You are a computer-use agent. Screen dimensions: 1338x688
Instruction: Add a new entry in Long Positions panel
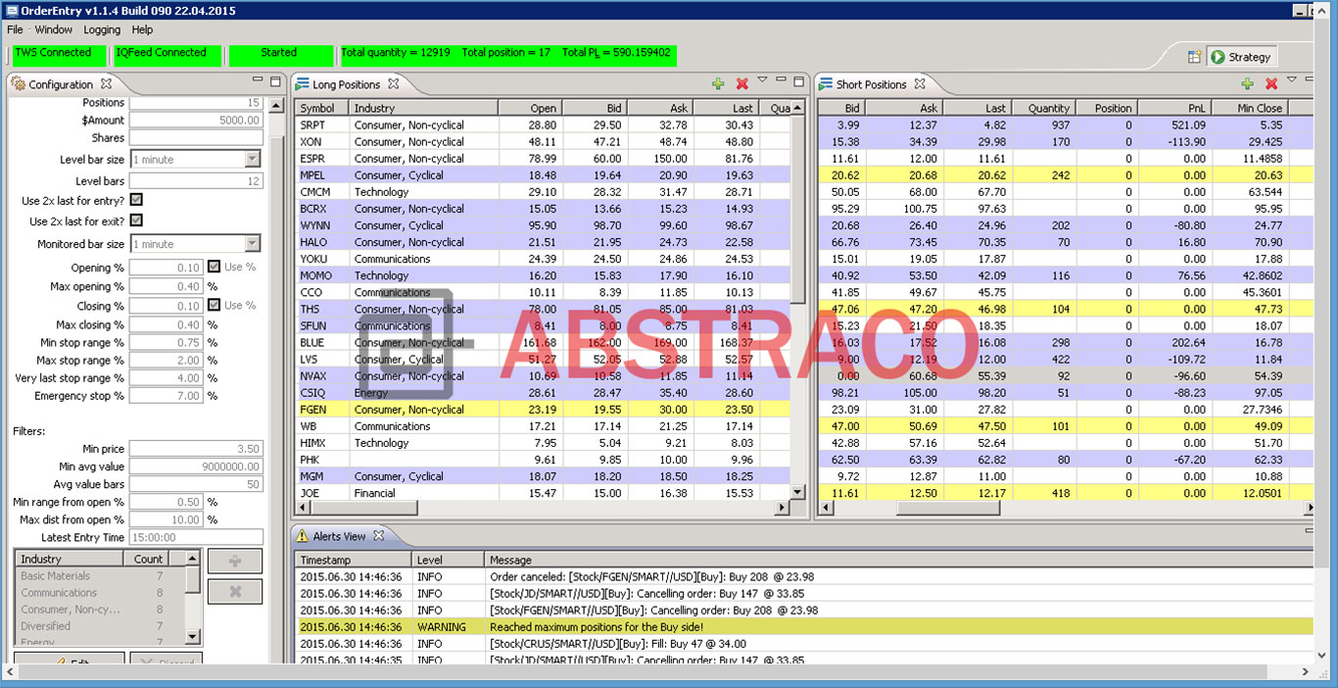717,83
